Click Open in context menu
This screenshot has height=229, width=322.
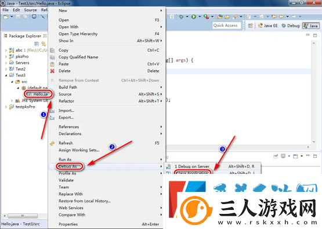pyautogui.click(x=106, y=20)
